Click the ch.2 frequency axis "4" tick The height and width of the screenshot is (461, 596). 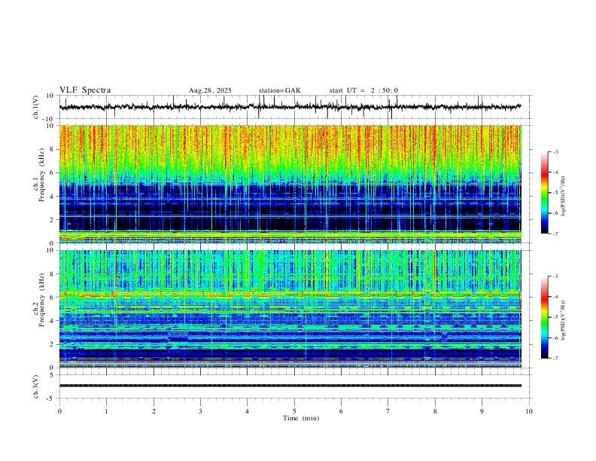click(53, 321)
